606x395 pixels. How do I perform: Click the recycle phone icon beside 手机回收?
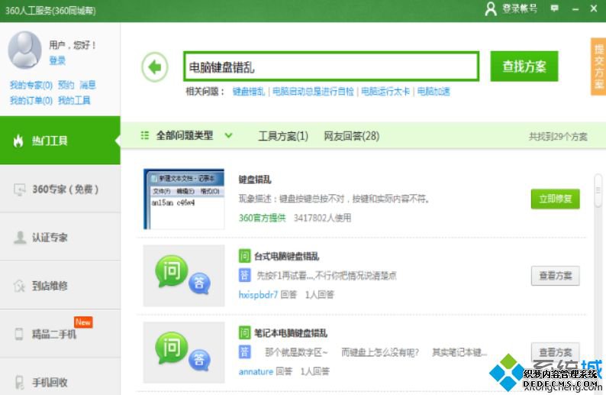click(x=19, y=382)
